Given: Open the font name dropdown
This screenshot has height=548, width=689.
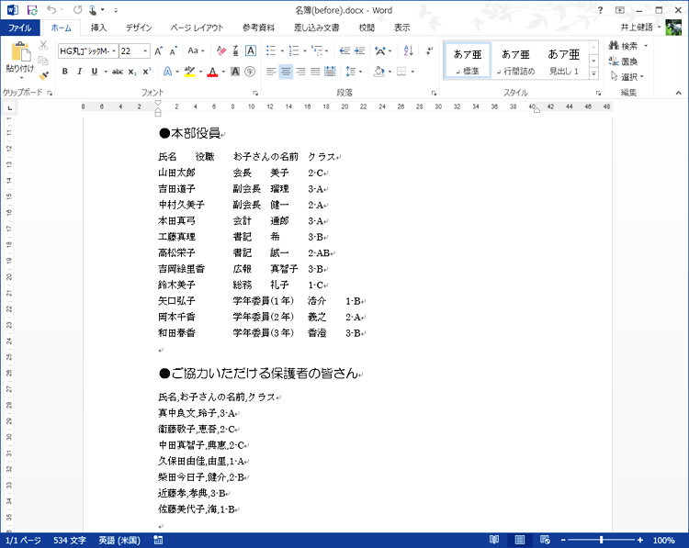Looking at the screenshot, I should 114,50.
